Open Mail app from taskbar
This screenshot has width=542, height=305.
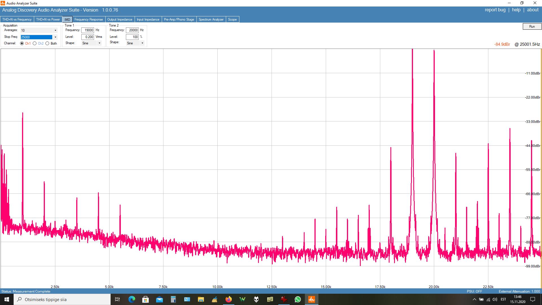(159, 299)
